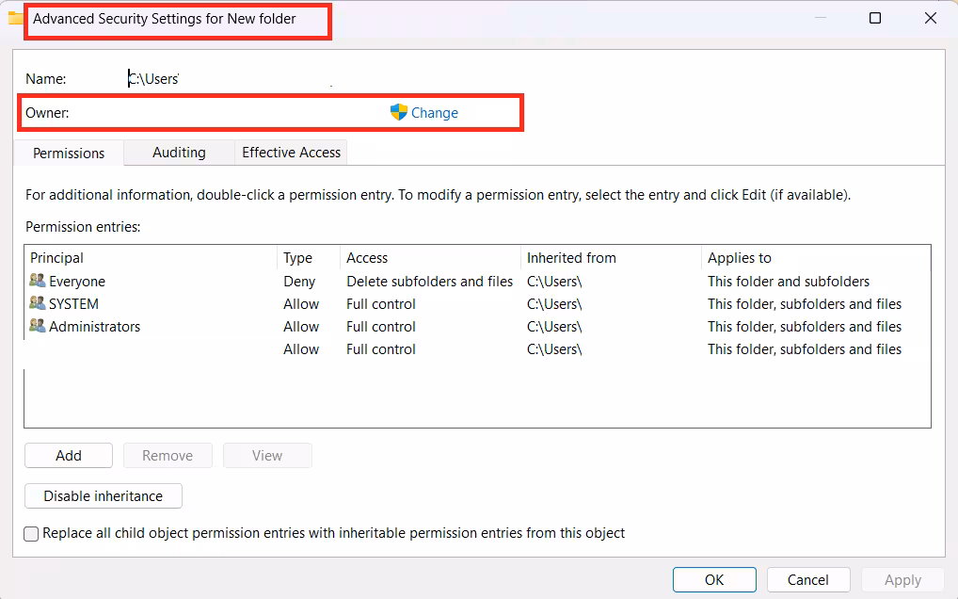Click the folder icon in the title bar
This screenshot has height=599, width=958.
pos(15,18)
